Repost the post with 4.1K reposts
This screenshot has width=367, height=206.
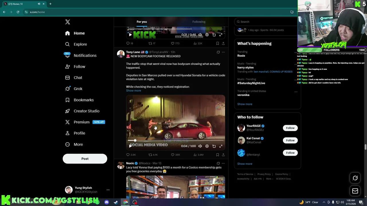coord(153,155)
